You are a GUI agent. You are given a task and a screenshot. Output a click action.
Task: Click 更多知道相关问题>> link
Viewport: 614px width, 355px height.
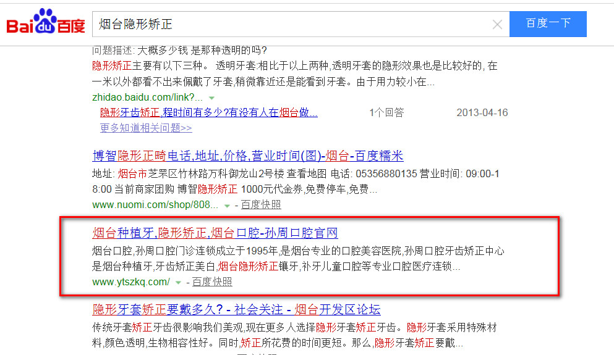tap(146, 128)
